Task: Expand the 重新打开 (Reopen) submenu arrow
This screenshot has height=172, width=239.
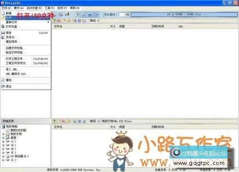Action: (x=48, y=22)
